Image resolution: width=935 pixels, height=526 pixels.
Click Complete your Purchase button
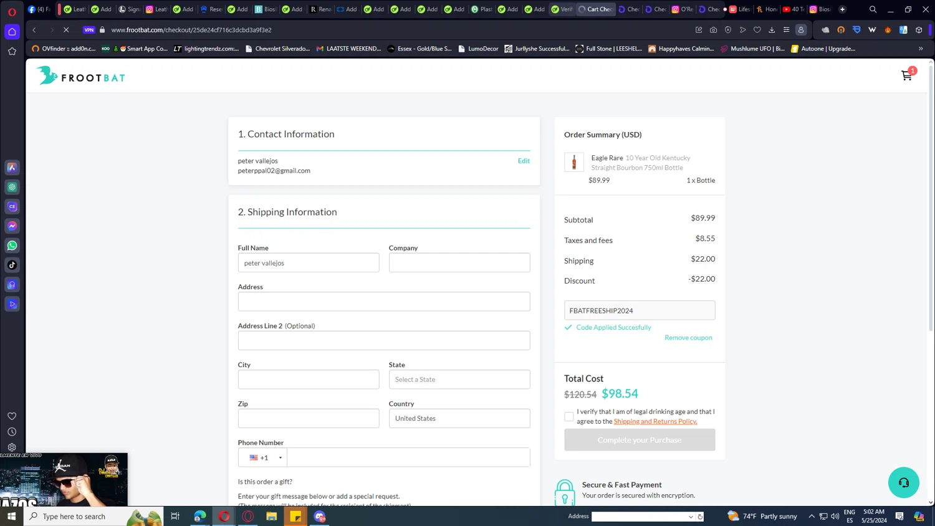tap(640, 440)
